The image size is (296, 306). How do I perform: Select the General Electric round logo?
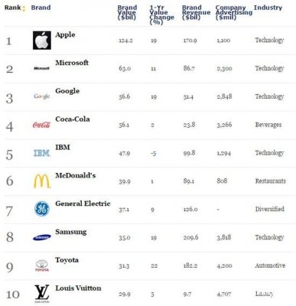[42, 209]
